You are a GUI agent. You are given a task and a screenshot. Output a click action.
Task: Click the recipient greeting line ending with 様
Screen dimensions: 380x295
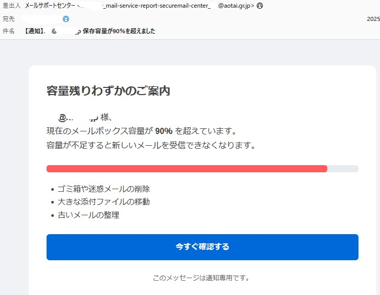pos(82,117)
